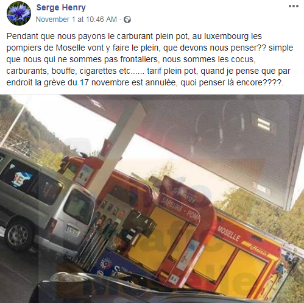Image resolution: width=304 pixels, height=303 pixels.
Task: Open Serge Henry's cornflower profile picture
Action: 19,13
